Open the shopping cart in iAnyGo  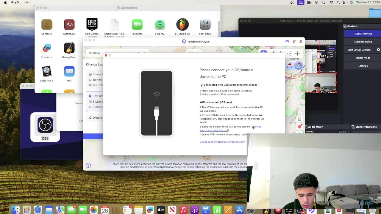click(x=294, y=41)
